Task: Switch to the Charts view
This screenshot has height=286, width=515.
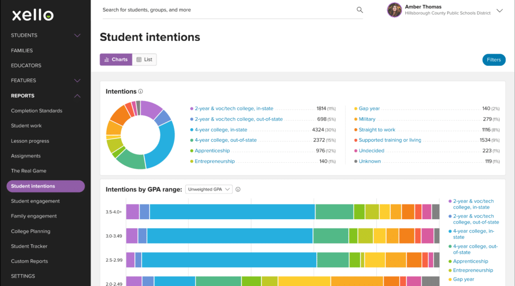Action: [x=116, y=59]
